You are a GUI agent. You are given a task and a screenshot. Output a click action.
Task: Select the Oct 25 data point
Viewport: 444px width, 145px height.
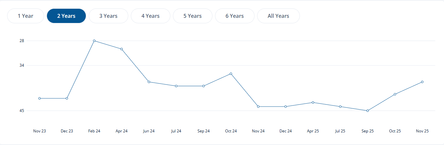tap(395, 94)
